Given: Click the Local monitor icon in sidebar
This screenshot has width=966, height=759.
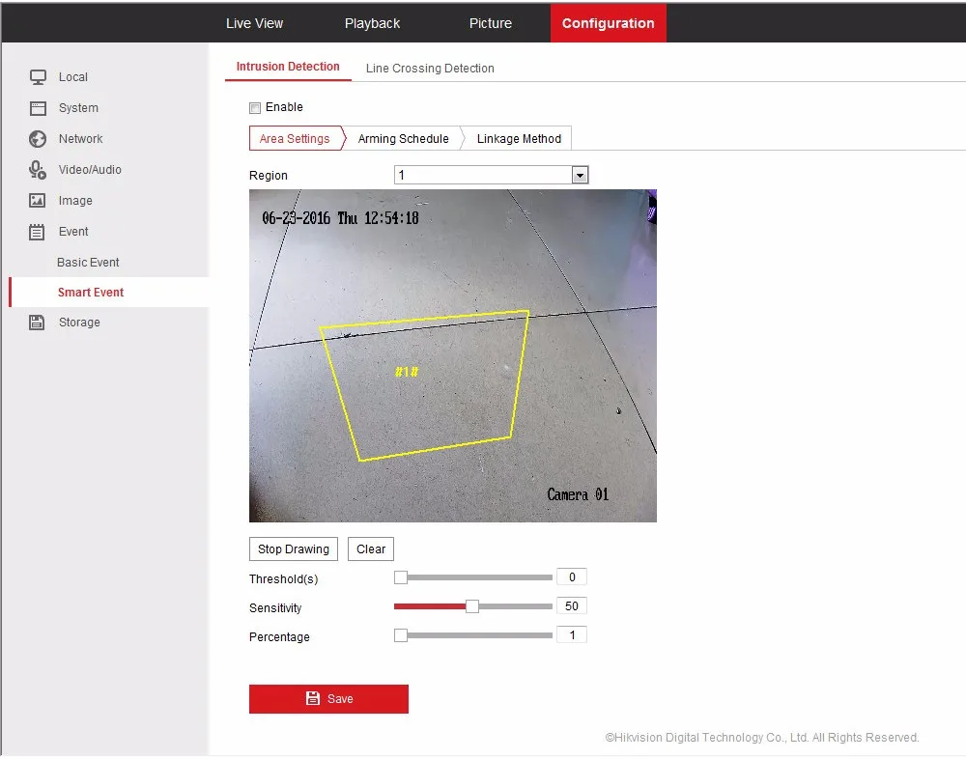Looking at the screenshot, I should pos(38,77).
